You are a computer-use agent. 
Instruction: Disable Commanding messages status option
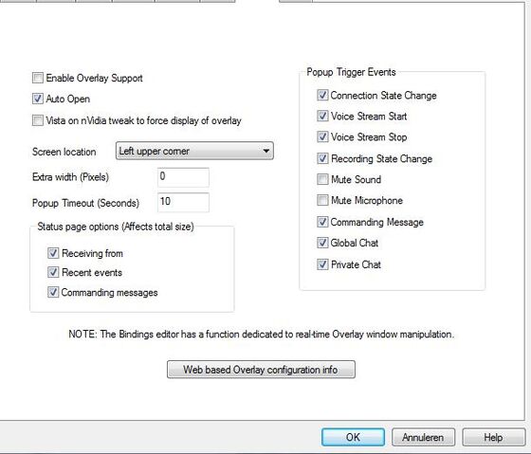[53, 292]
